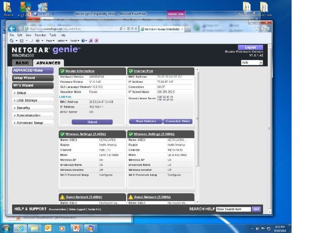311x233 pixels.
Task: Open the Internet Port link
Action: (143, 71)
